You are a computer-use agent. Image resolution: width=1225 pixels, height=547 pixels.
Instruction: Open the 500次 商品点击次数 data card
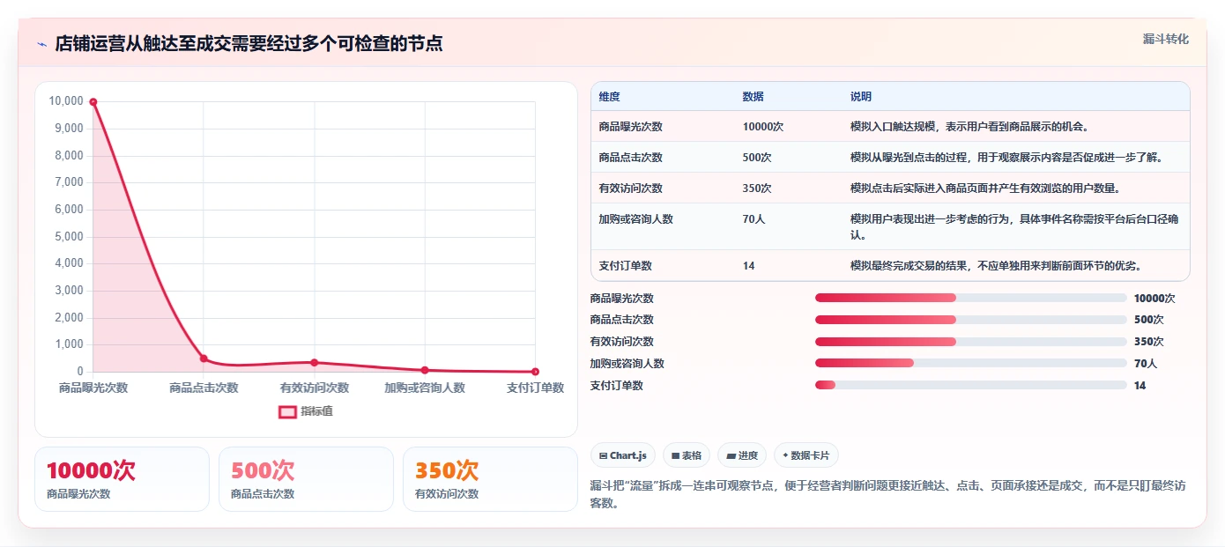(x=306, y=479)
